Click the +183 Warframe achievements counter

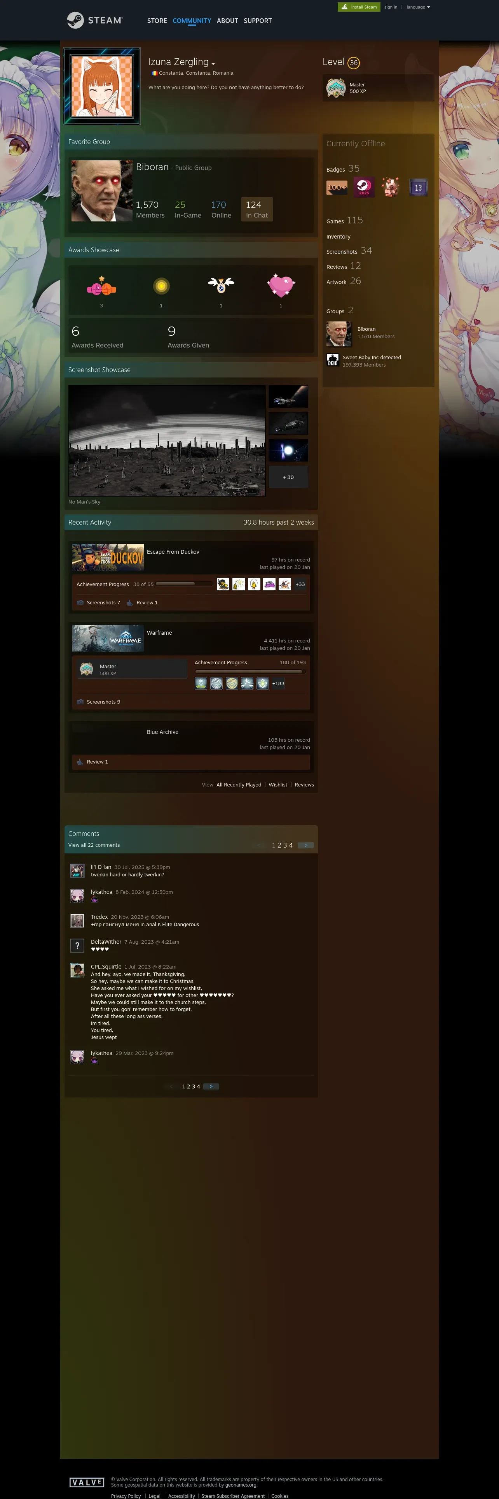point(278,683)
